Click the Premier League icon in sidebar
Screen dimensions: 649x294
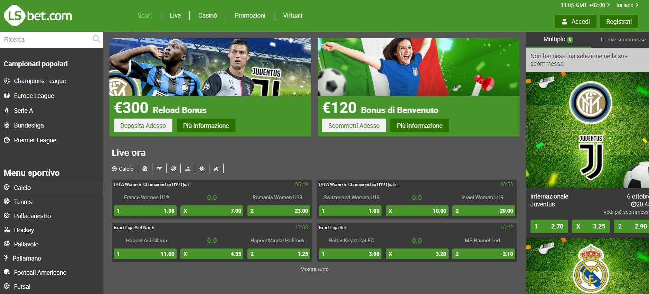coord(7,140)
